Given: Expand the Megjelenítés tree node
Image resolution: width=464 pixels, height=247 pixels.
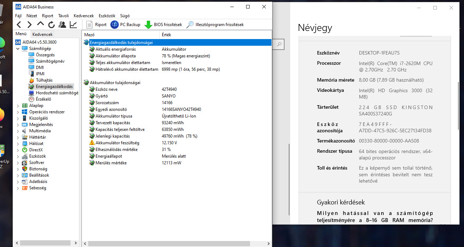Looking at the screenshot, I should click(x=18, y=125).
